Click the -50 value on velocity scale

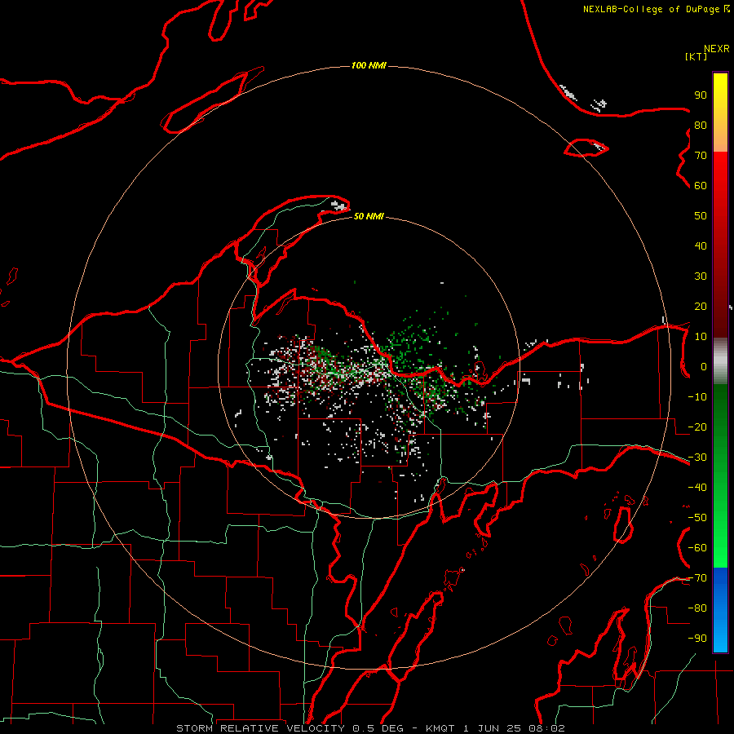pos(697,518)
